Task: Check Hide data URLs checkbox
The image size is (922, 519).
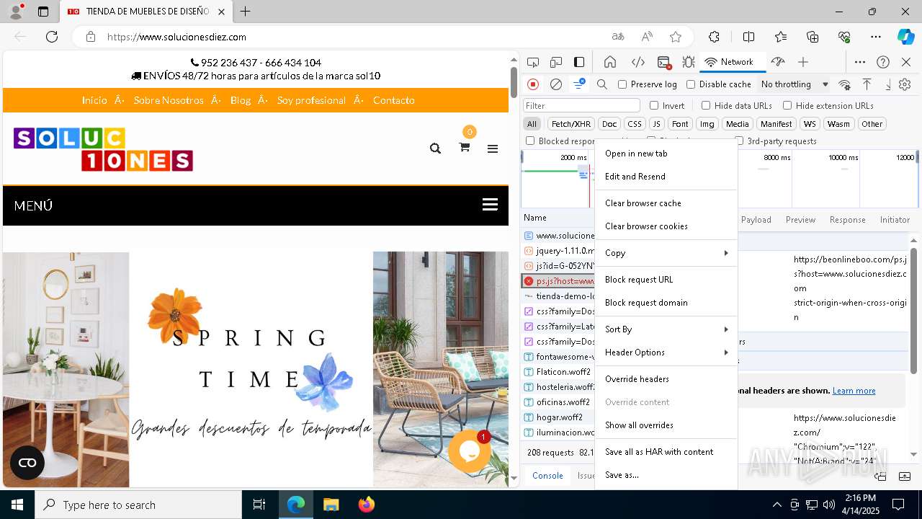Action: point(706,105)
